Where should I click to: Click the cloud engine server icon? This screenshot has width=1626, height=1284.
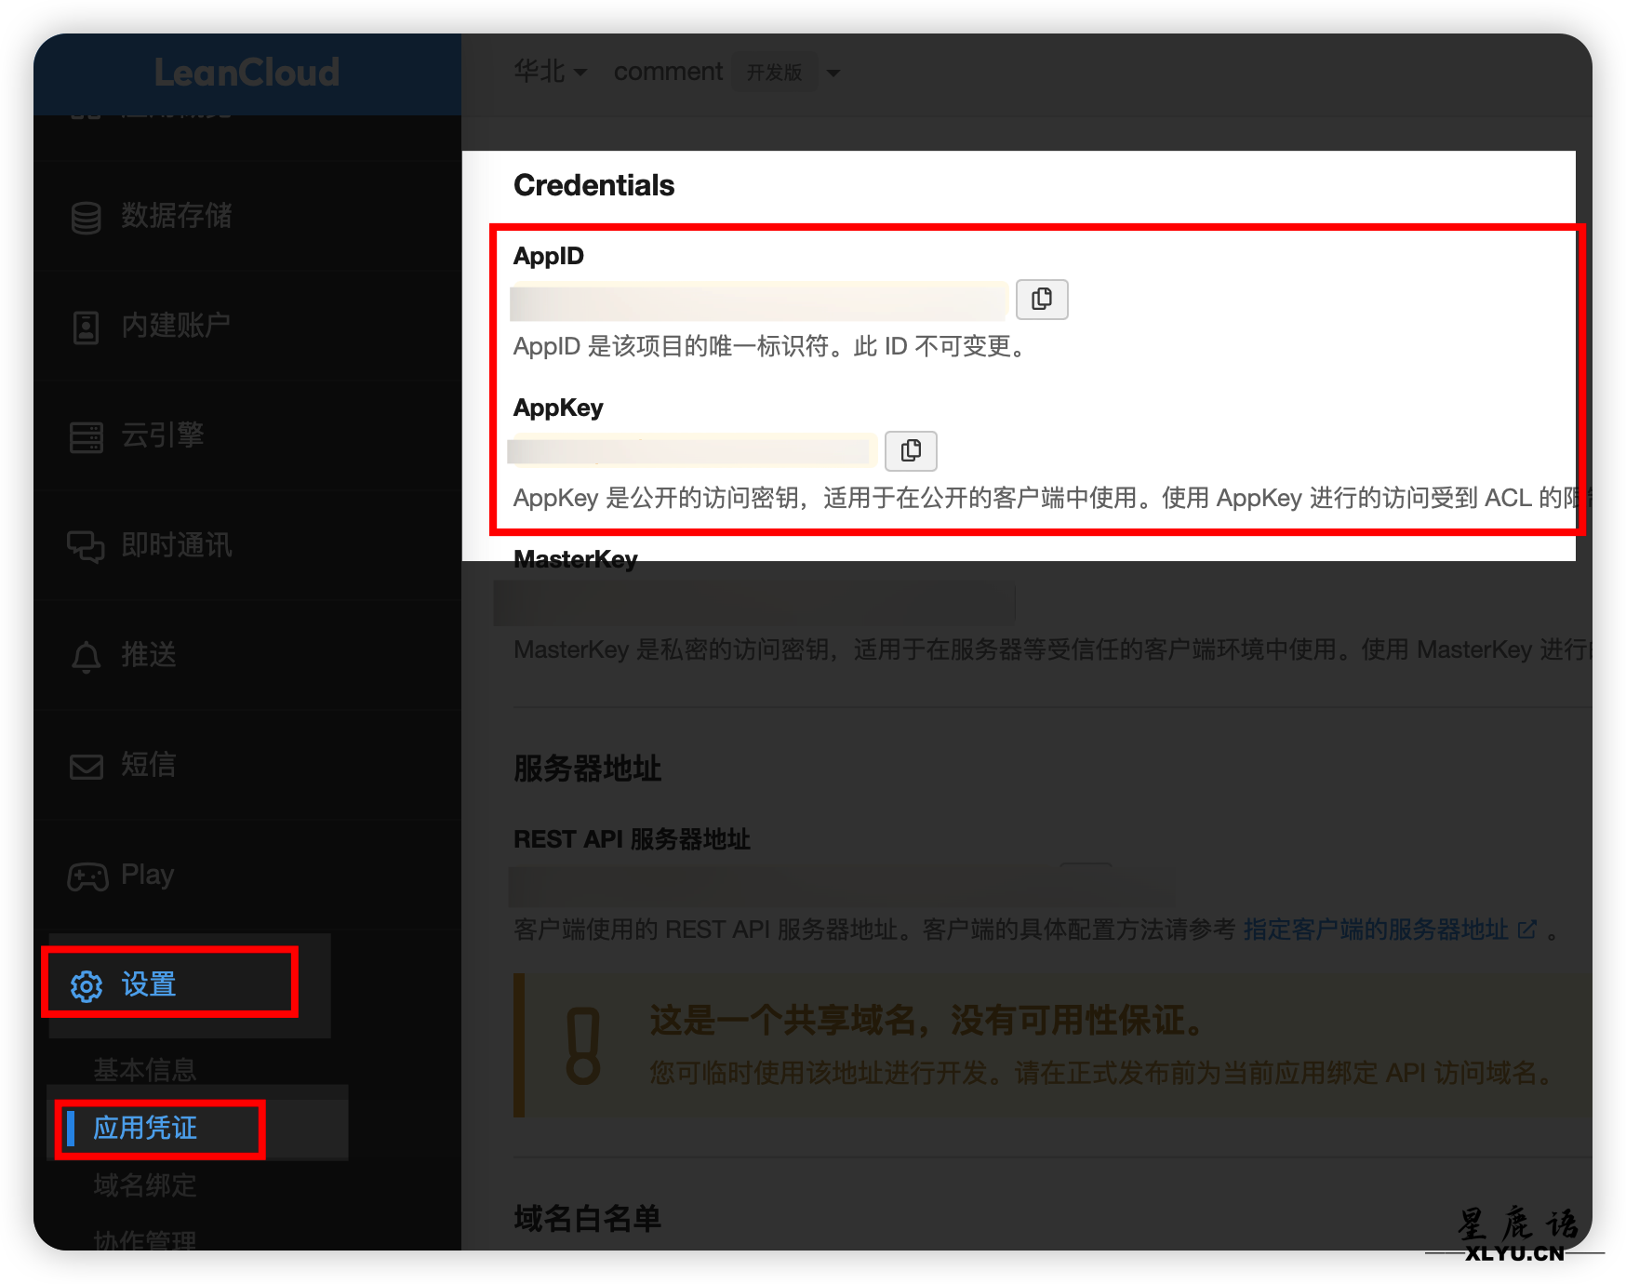87,436
